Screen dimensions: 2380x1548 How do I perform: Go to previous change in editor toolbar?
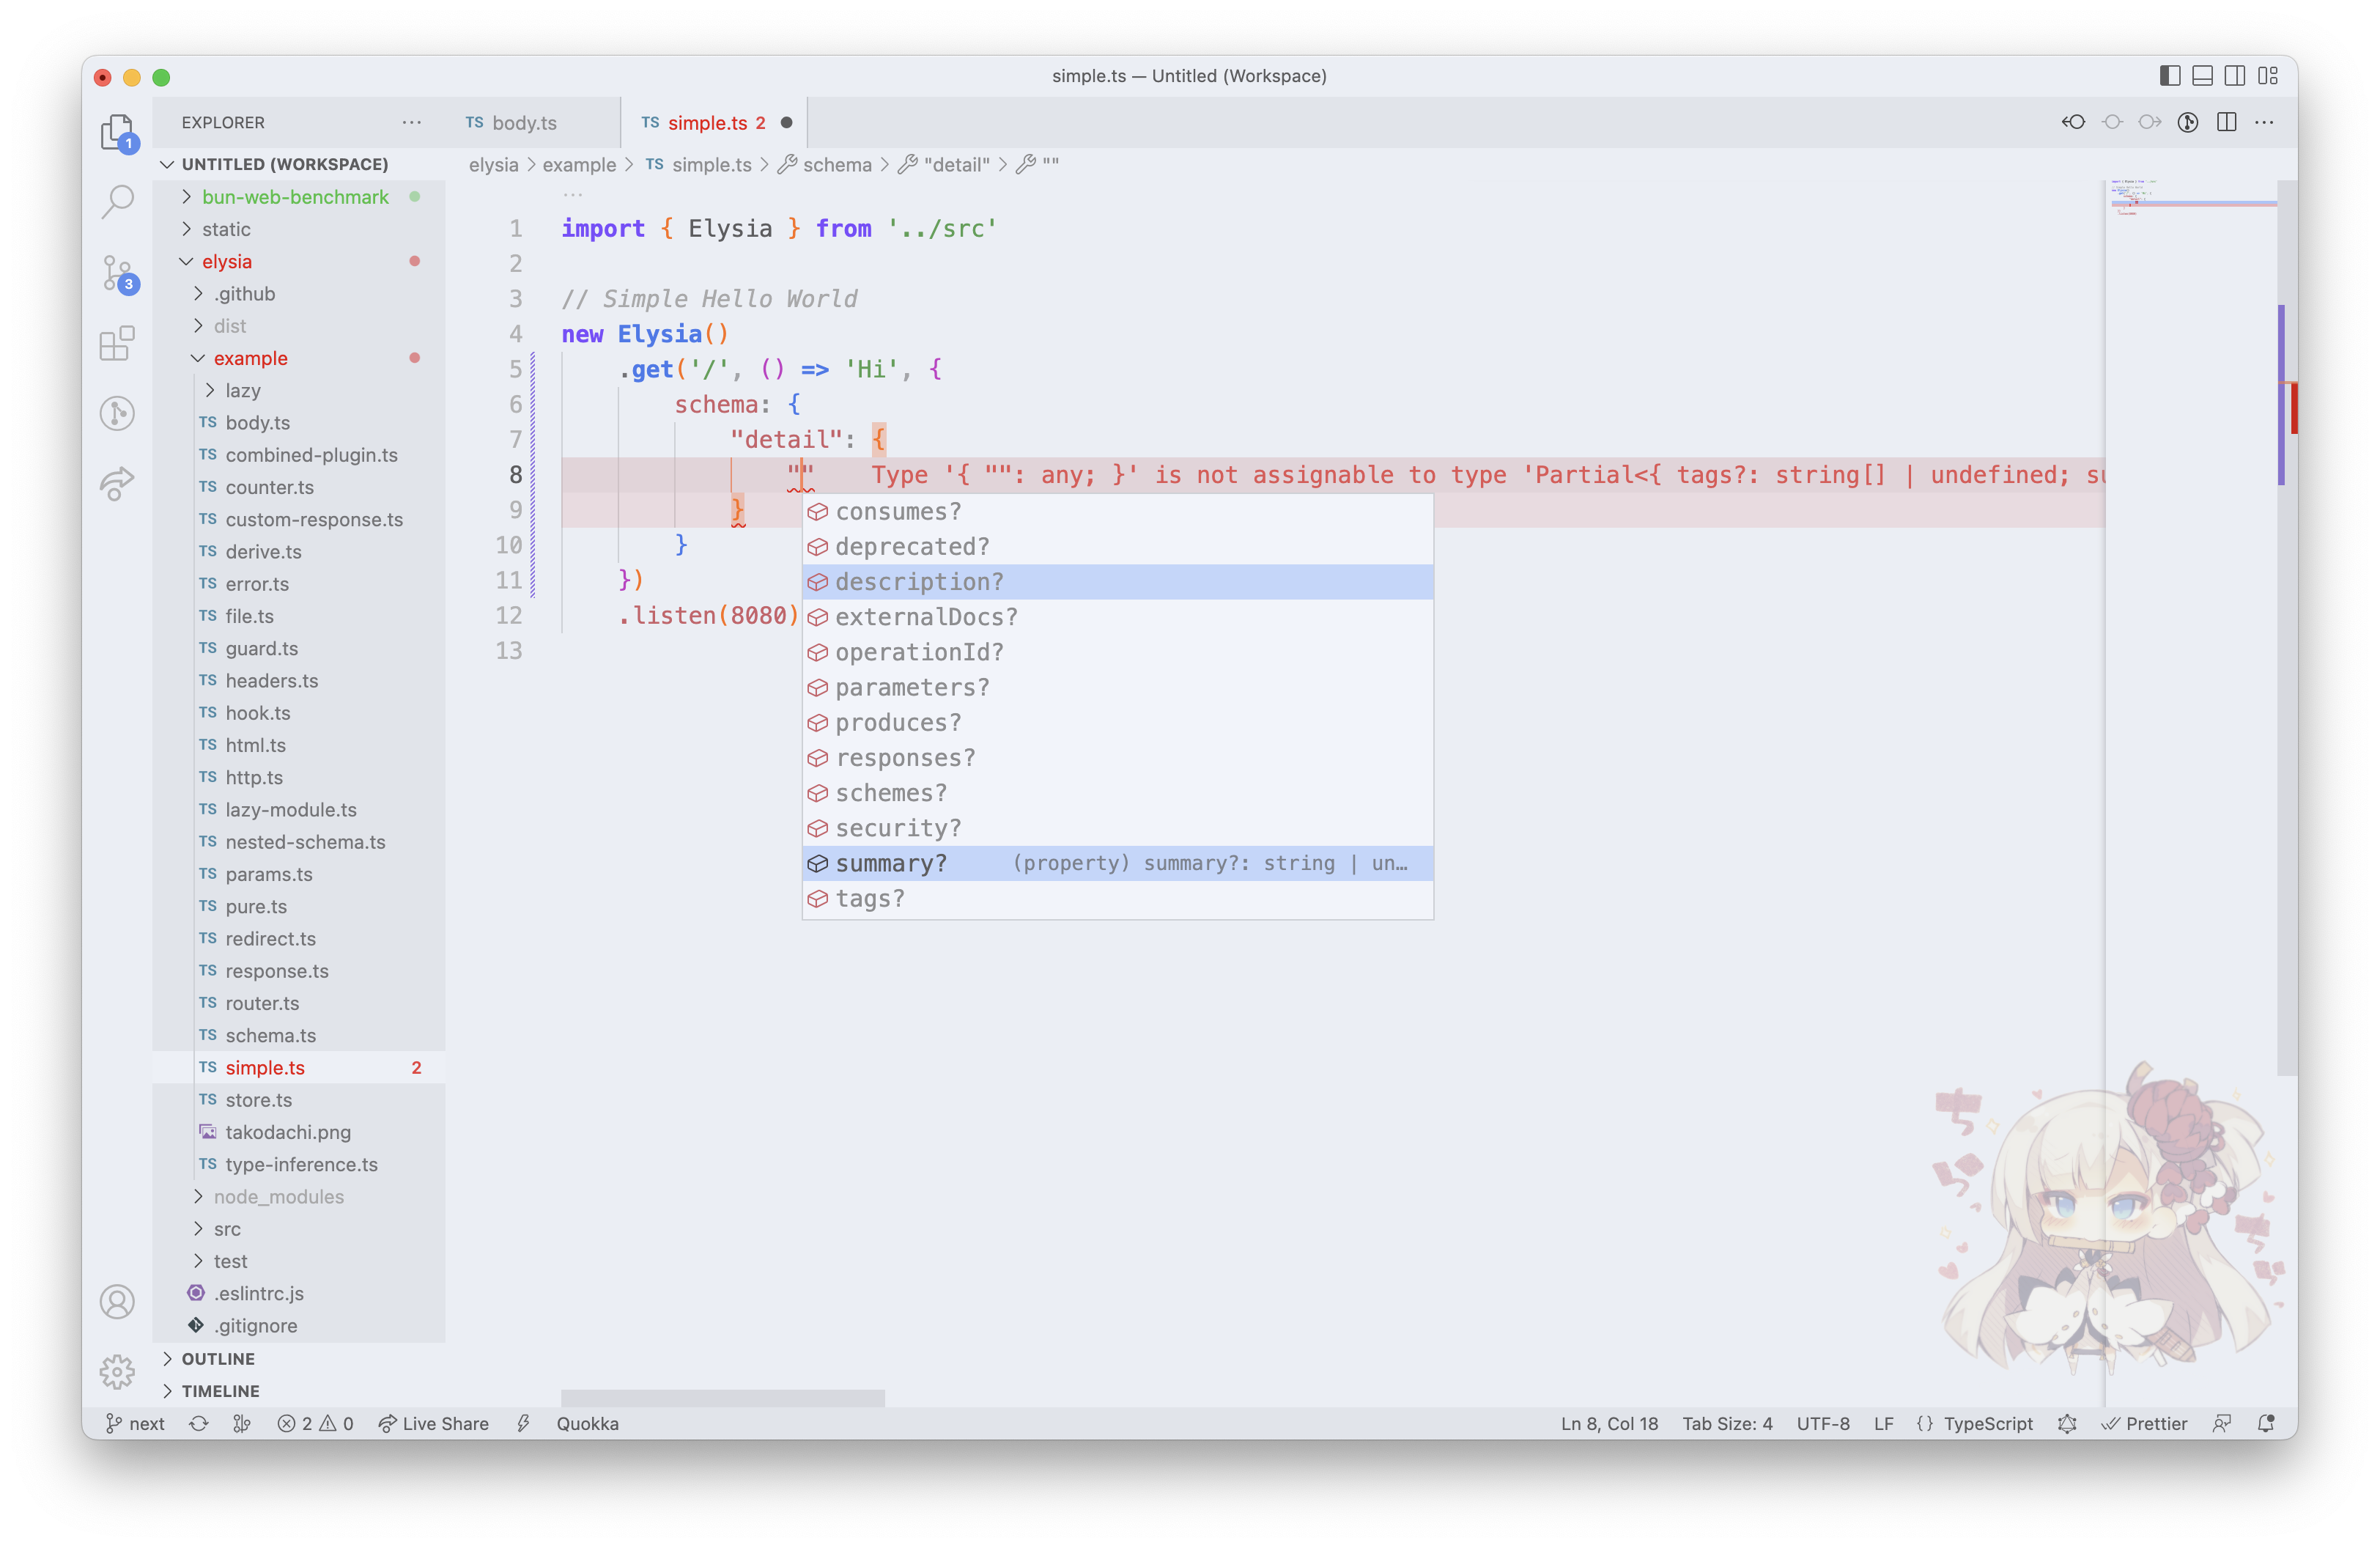(x=2073, y=122)
